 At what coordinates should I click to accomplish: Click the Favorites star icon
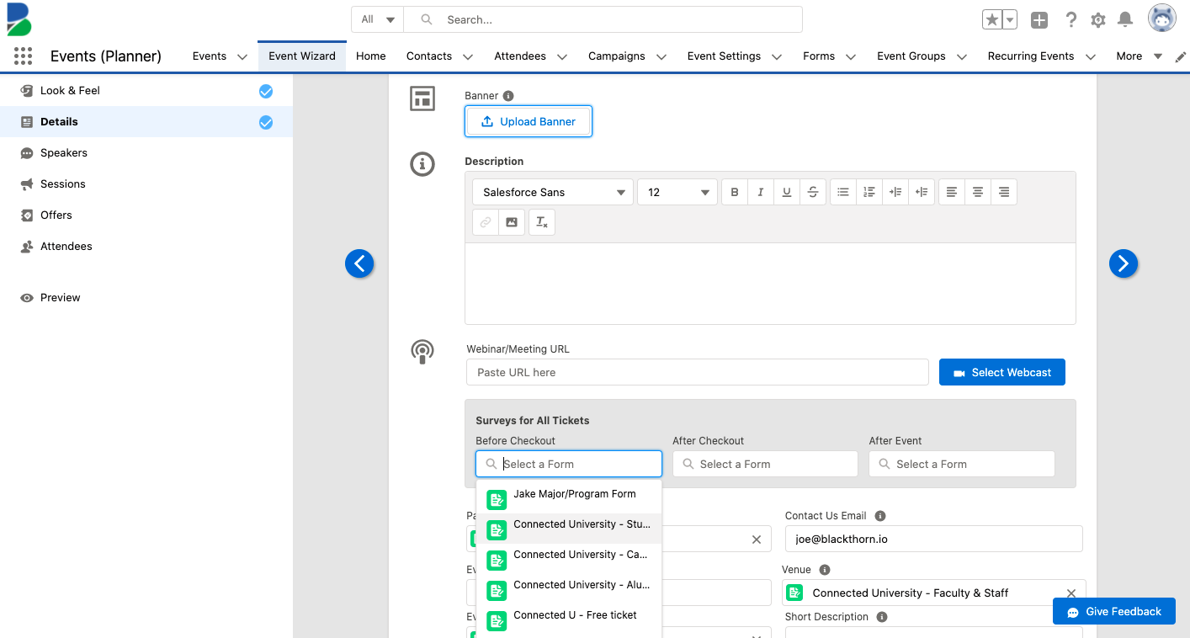(992, 20)
